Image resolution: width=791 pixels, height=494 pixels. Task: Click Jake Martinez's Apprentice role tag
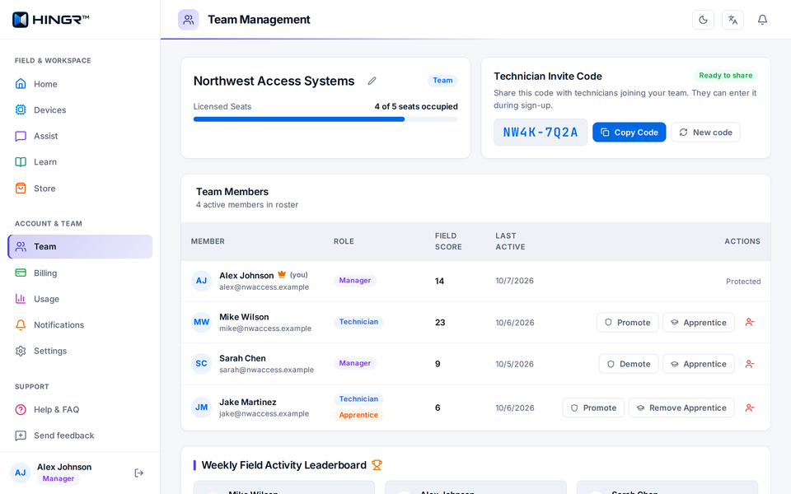[x=358, y=415]
